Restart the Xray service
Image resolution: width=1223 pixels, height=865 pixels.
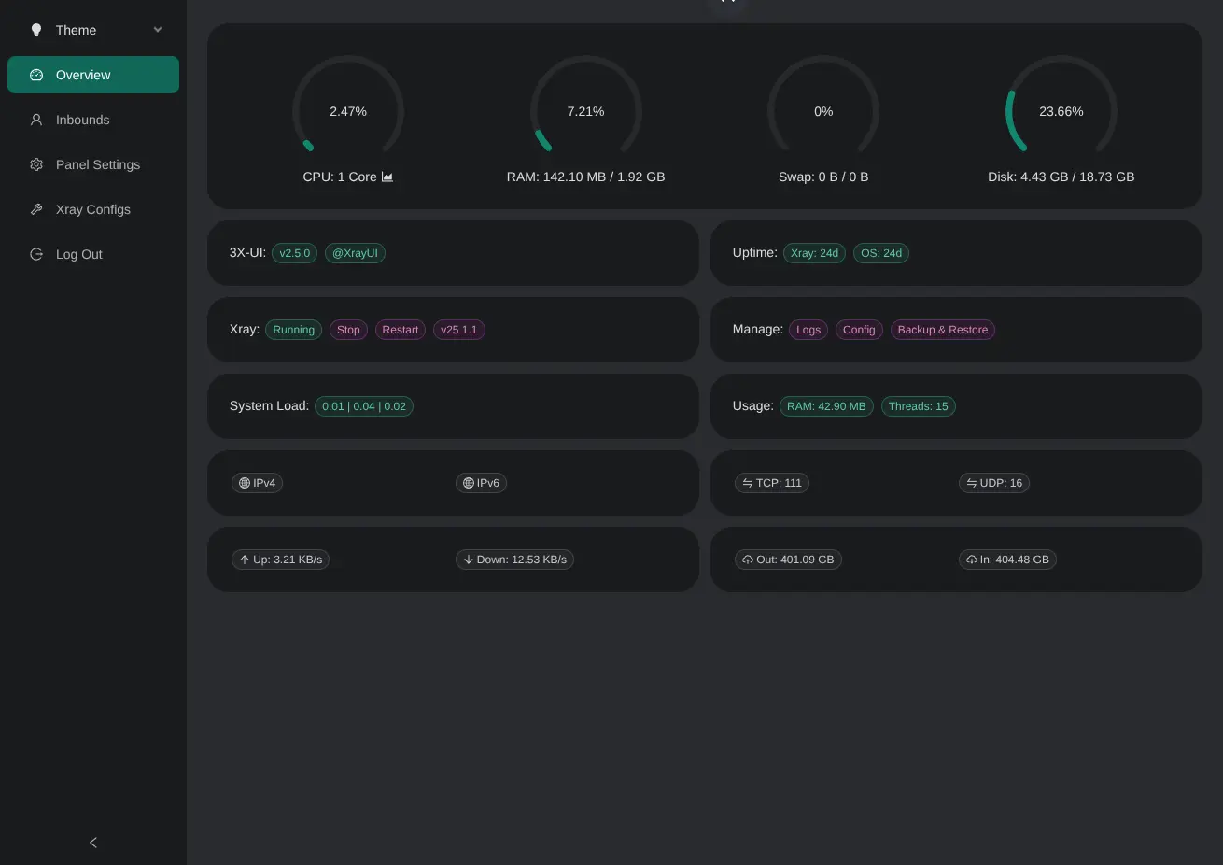coord(400,330)
